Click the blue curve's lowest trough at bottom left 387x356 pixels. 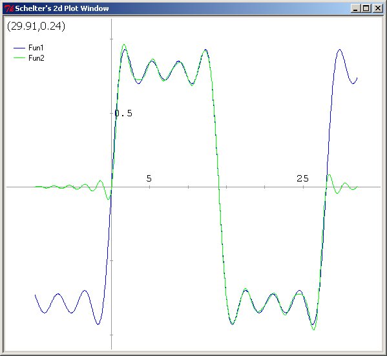click(x=98, y=324)
